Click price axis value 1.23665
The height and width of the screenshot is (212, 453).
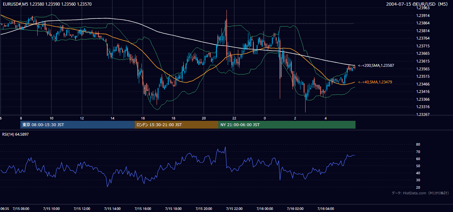pyautogui.click(x=423, y=53)
